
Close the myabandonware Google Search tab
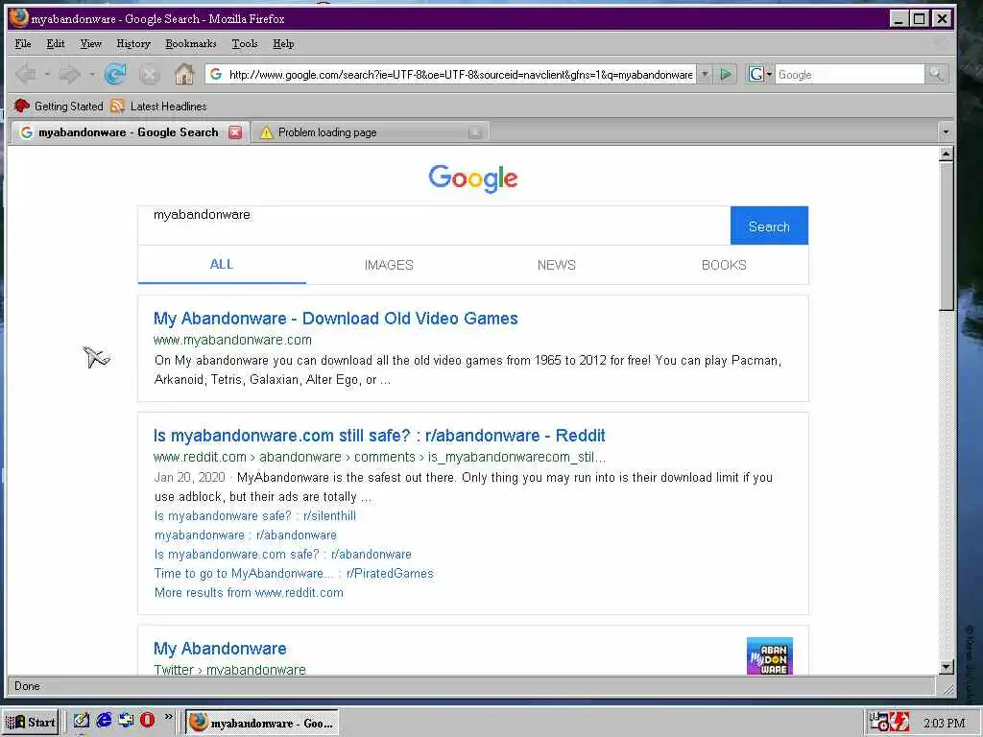pyautogui.click(x=235, y=132)
